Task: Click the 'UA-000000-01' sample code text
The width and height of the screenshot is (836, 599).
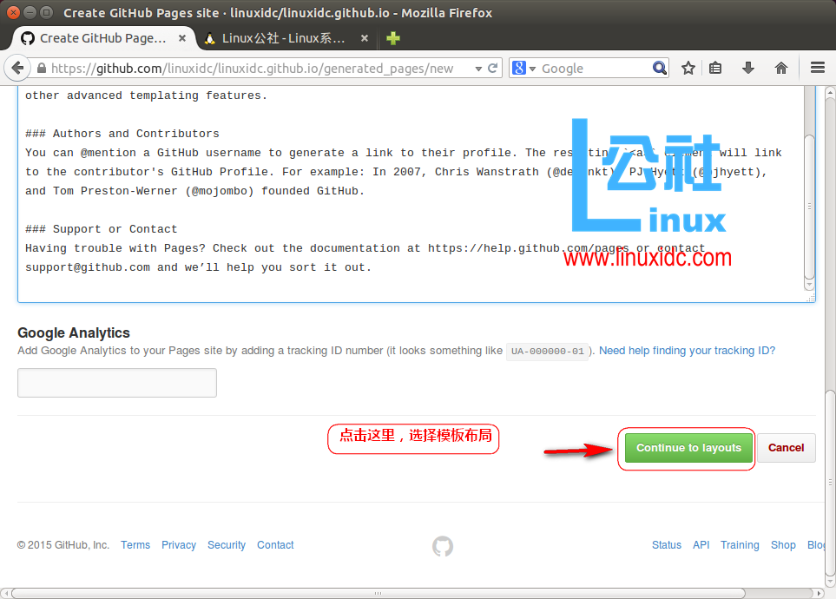Action: tap(548, 352)
